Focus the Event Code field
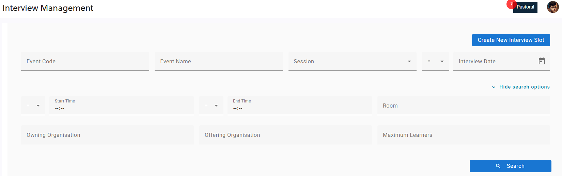Viewport: 562px width, 176px height. coord(85,61)
